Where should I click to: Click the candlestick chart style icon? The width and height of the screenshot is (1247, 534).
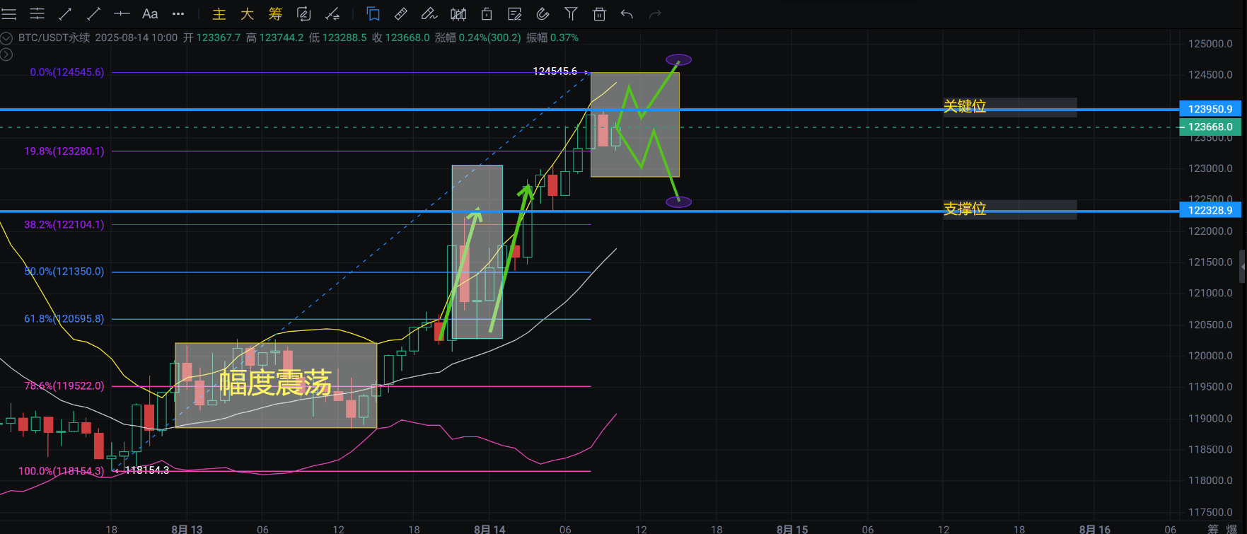tap(458, 13)
